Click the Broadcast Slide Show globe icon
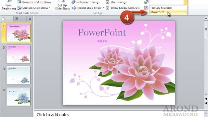The height and width of the screenshot is (117, 208). (19, 2)
